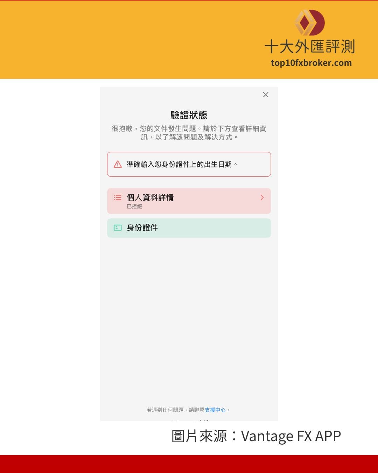
Task: Expand 個人資料詳情 using the right chevron
Action: click(262, 198)
